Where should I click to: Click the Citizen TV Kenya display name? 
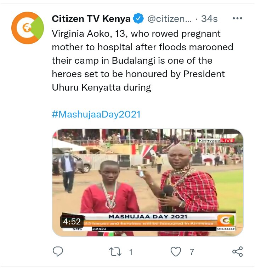click(x=91, y=19)
